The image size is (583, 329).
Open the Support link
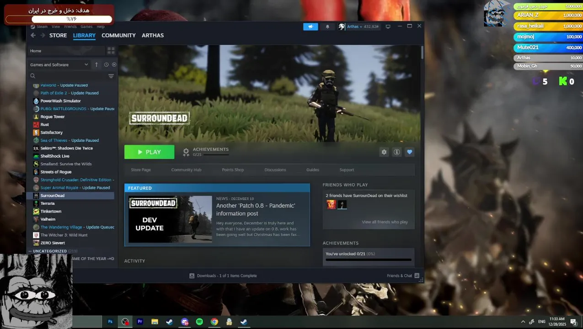point(347,170)
